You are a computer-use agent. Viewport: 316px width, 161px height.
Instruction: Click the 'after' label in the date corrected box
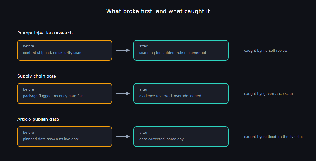143,133
